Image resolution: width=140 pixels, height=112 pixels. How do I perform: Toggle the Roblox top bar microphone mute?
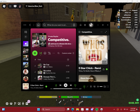pos(20,6)
